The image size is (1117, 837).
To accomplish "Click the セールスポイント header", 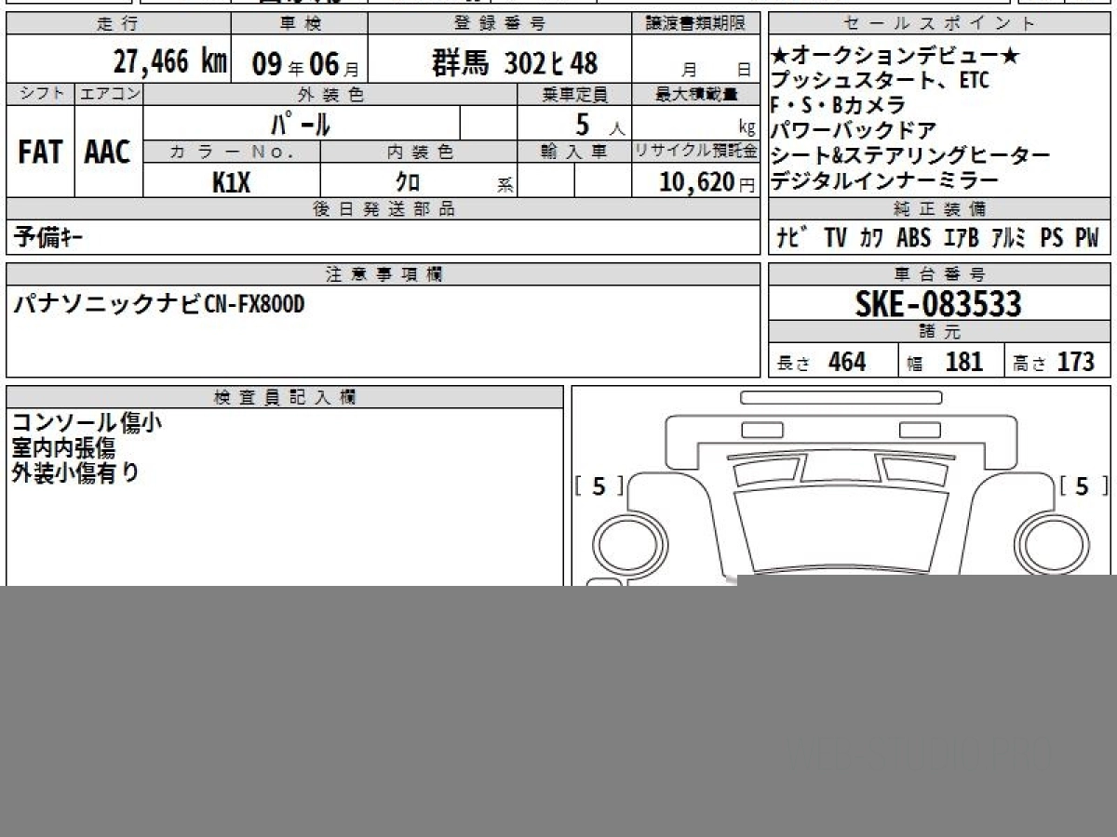I will (939, 23).
